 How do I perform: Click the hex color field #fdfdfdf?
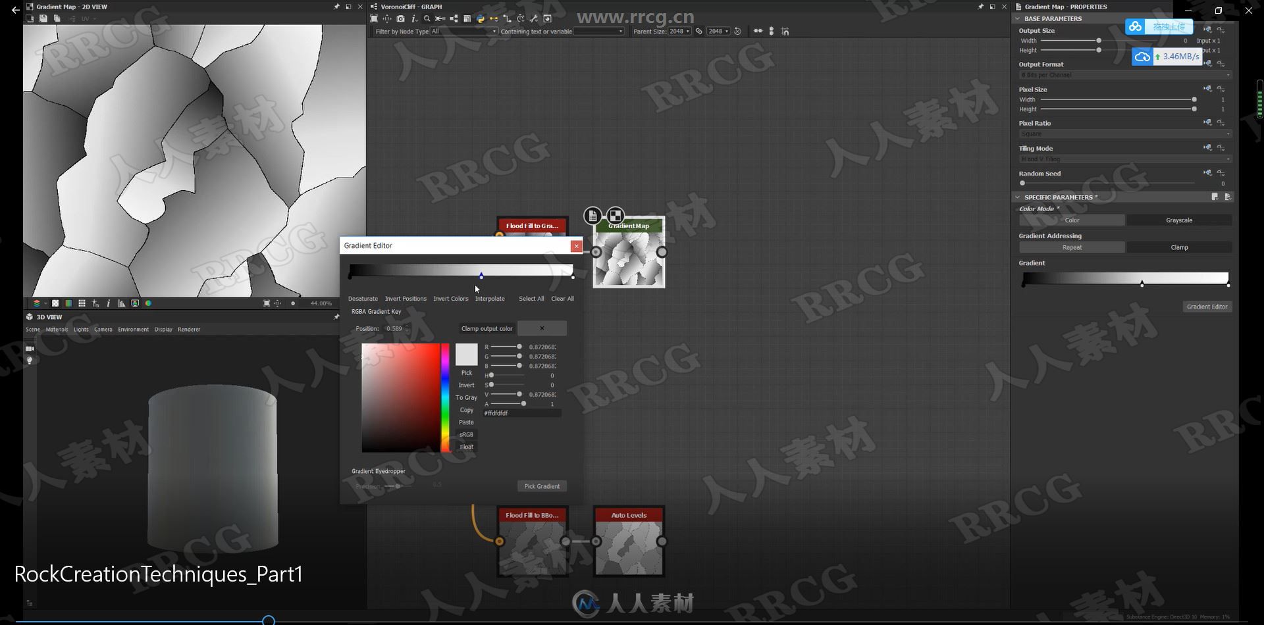(x=522, y=413)
